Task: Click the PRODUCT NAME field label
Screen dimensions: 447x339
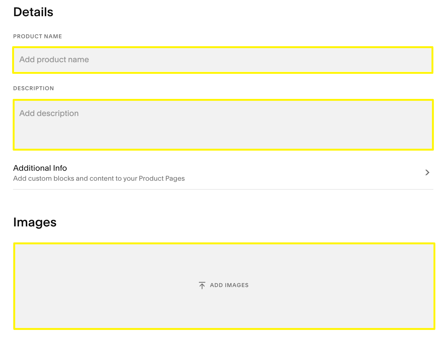Action: (x=38, y=36)
